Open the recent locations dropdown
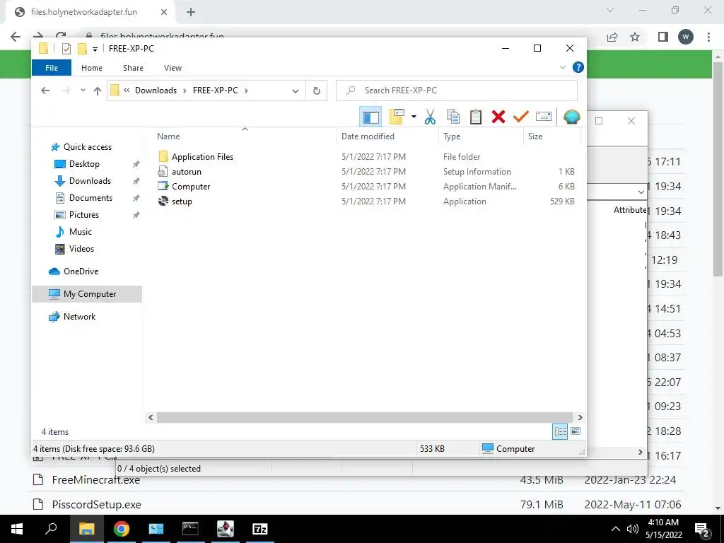This screenshot has height=543, width=724. click(x=83, y=90)
